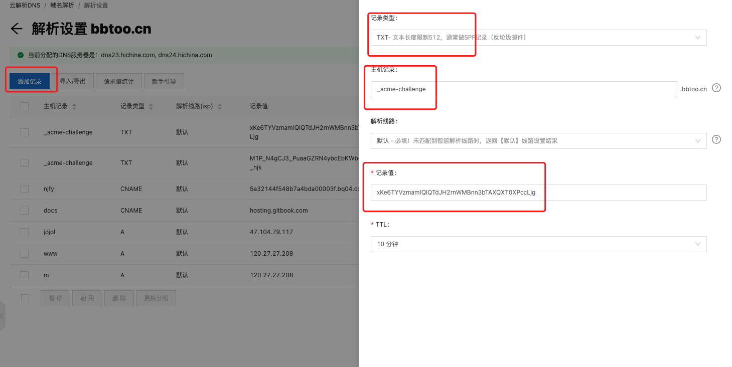Image resolution: width=732 pixels, height=367 pixels.
Task: Open the TTL 10 分钟 dropdown
Action: pyautogui.click(x=538, y=244)
